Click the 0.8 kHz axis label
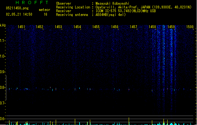 (3, 87)
